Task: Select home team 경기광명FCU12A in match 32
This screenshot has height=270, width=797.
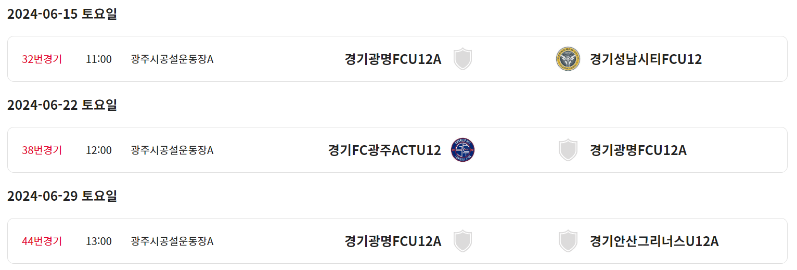Action: 393,59
